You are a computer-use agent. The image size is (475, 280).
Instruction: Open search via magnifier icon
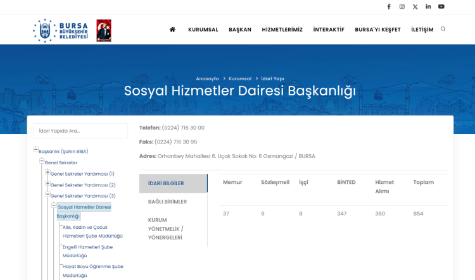[443, 29]
